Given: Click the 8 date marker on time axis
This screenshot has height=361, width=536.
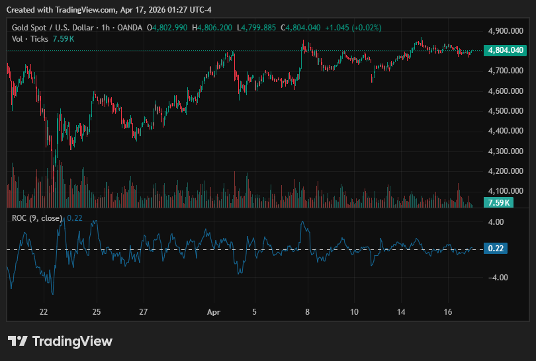Looking at the screenshot, I should (x=307, y=312).
